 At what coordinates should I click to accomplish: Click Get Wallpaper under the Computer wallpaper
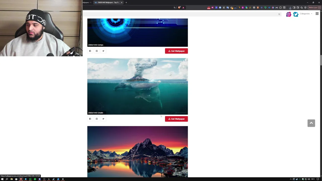[x=176, y=51]
